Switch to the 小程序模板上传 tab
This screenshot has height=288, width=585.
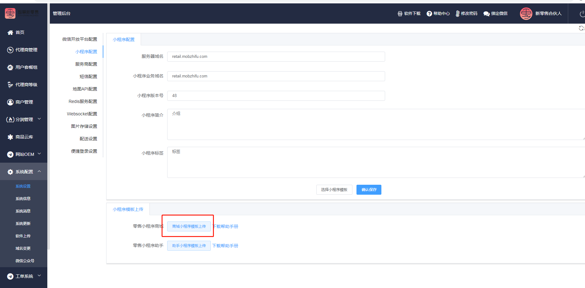click(128, 209)
